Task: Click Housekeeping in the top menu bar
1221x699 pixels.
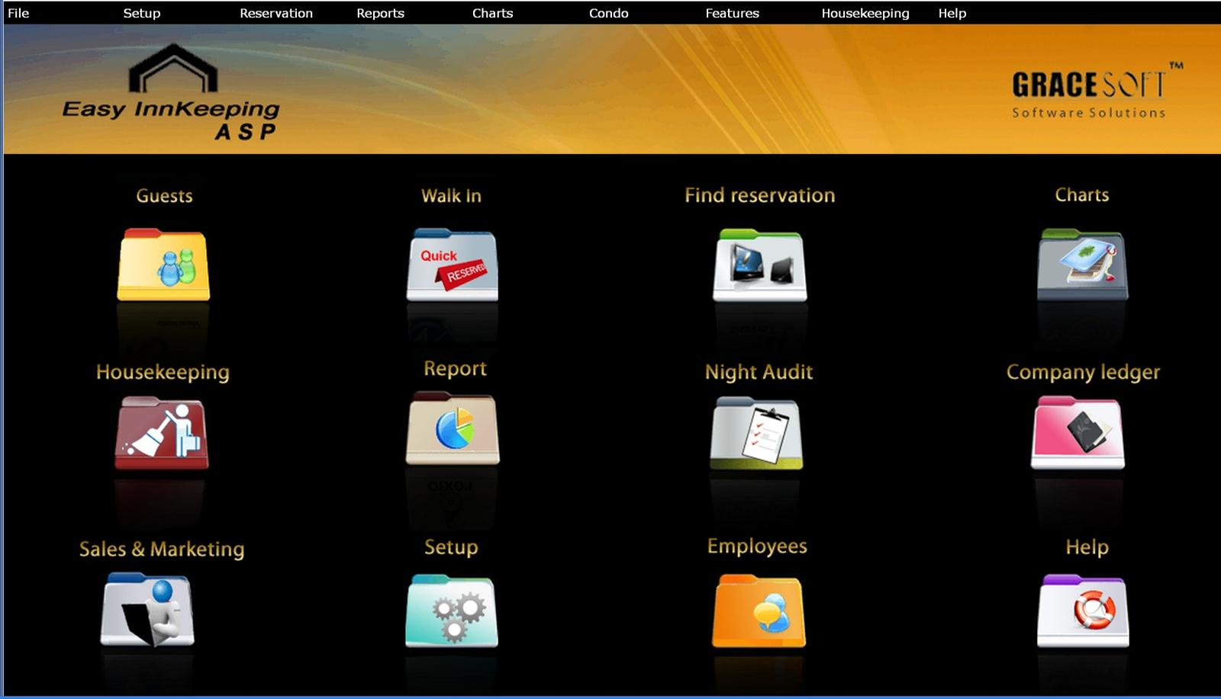Action: tap(865, 13)
